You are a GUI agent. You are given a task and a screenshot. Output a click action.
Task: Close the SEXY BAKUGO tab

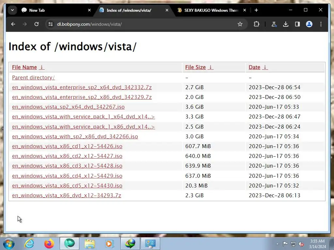[x=245, y=10]
